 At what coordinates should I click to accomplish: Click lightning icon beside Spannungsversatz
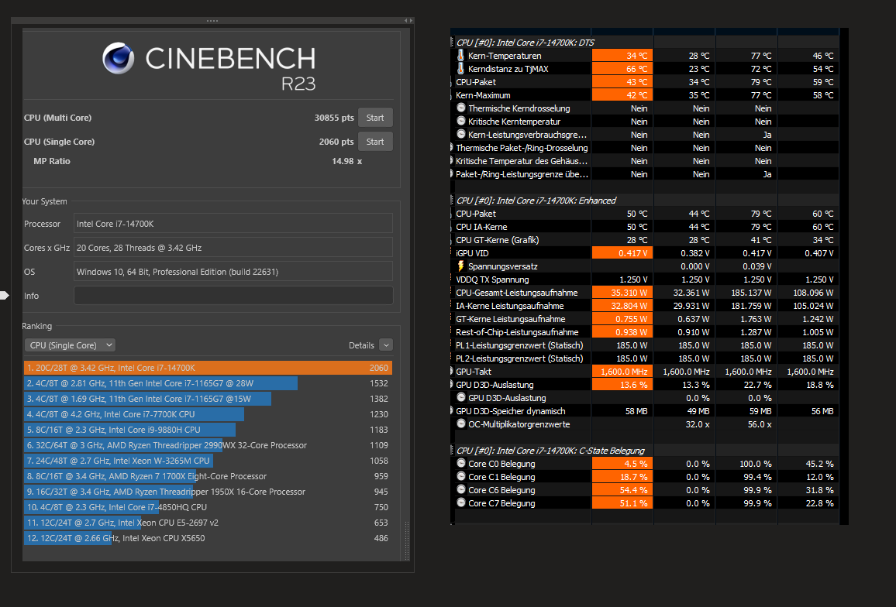[x=460, y=266]
